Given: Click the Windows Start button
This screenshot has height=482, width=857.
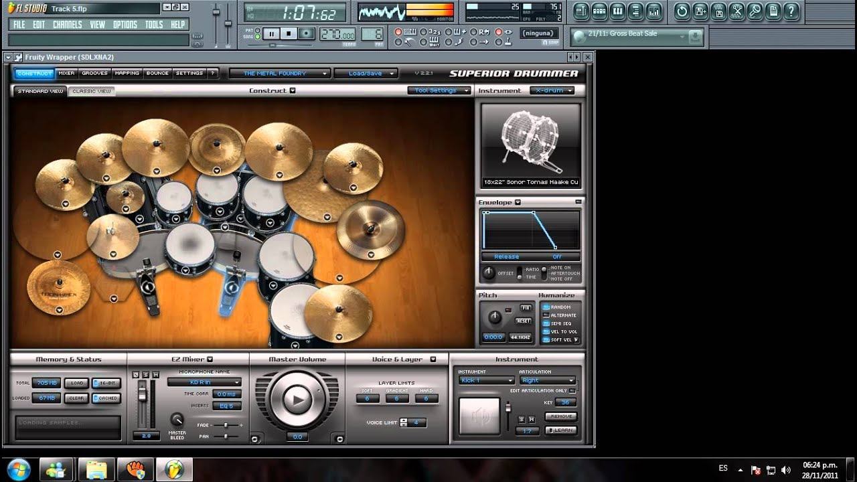Looking at the screenshot, I should (x=18, y=469).
